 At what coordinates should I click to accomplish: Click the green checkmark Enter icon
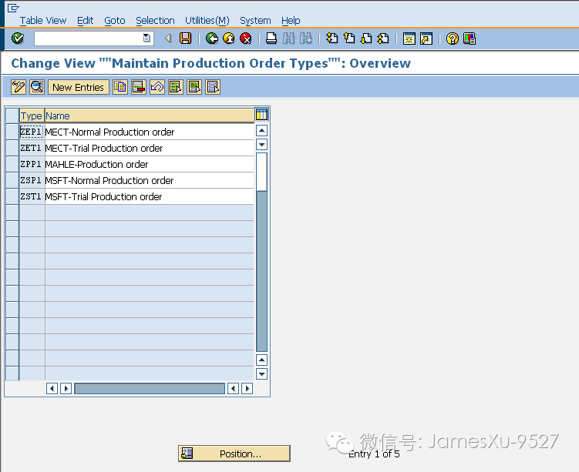[18, 38]
